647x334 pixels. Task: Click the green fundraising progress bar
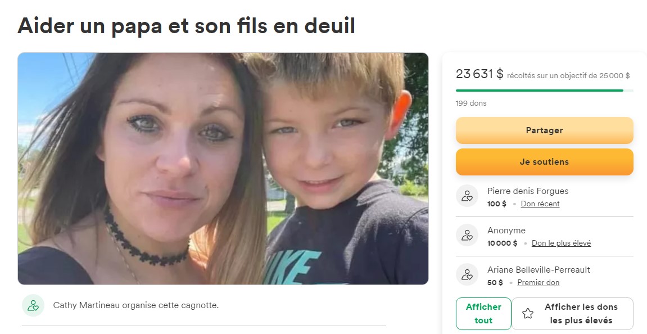544,91
